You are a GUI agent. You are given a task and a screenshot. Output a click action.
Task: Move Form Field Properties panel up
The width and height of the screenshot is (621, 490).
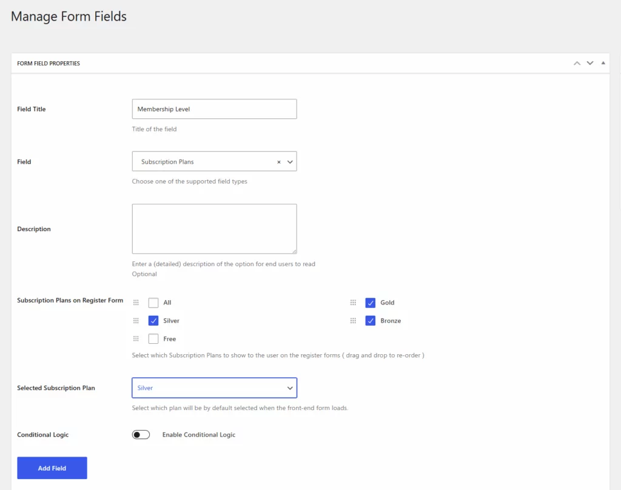(x=577, y=64)
